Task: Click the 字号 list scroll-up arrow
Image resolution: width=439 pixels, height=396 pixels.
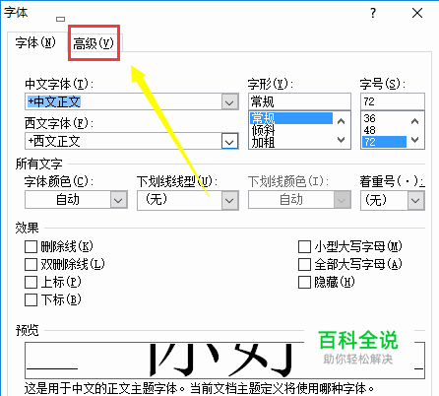Action: click(415, 121)
